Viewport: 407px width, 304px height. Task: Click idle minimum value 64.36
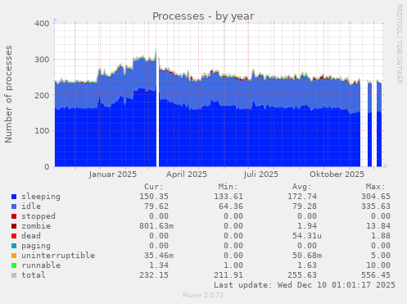[231, 206]
